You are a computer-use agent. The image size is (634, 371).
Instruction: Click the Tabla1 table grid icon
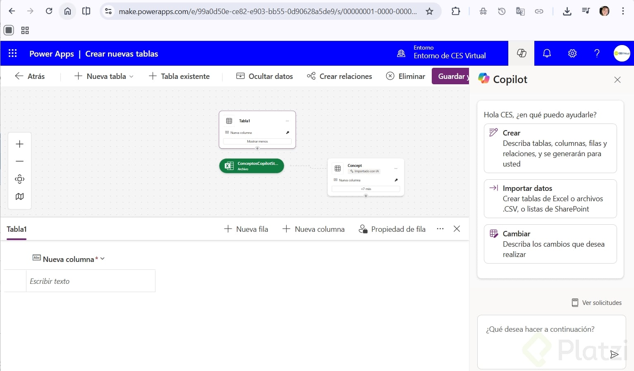(229, 121)
